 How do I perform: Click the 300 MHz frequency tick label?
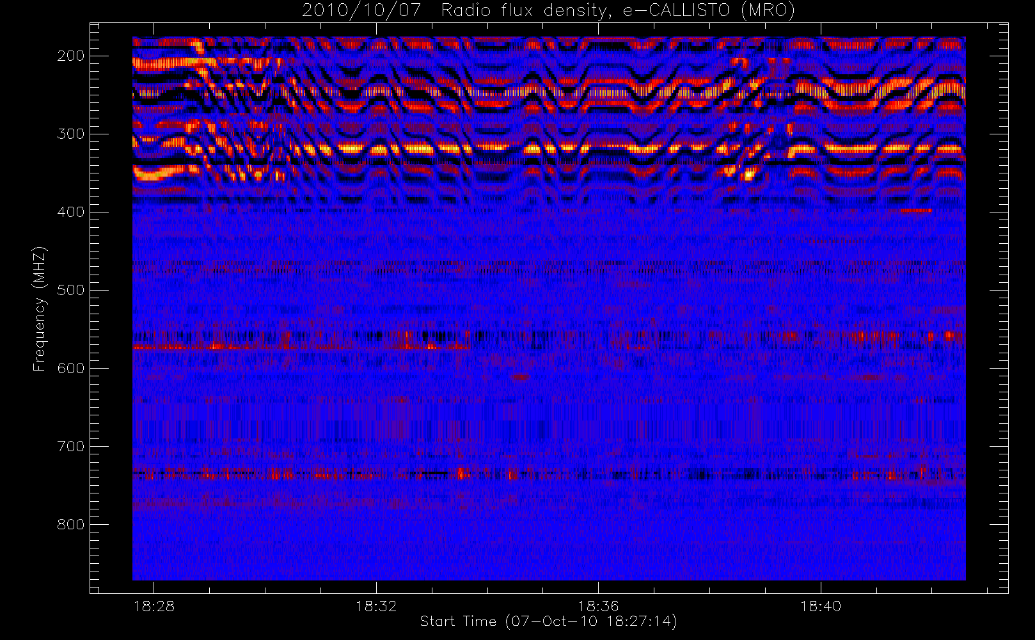click(70, 134)
